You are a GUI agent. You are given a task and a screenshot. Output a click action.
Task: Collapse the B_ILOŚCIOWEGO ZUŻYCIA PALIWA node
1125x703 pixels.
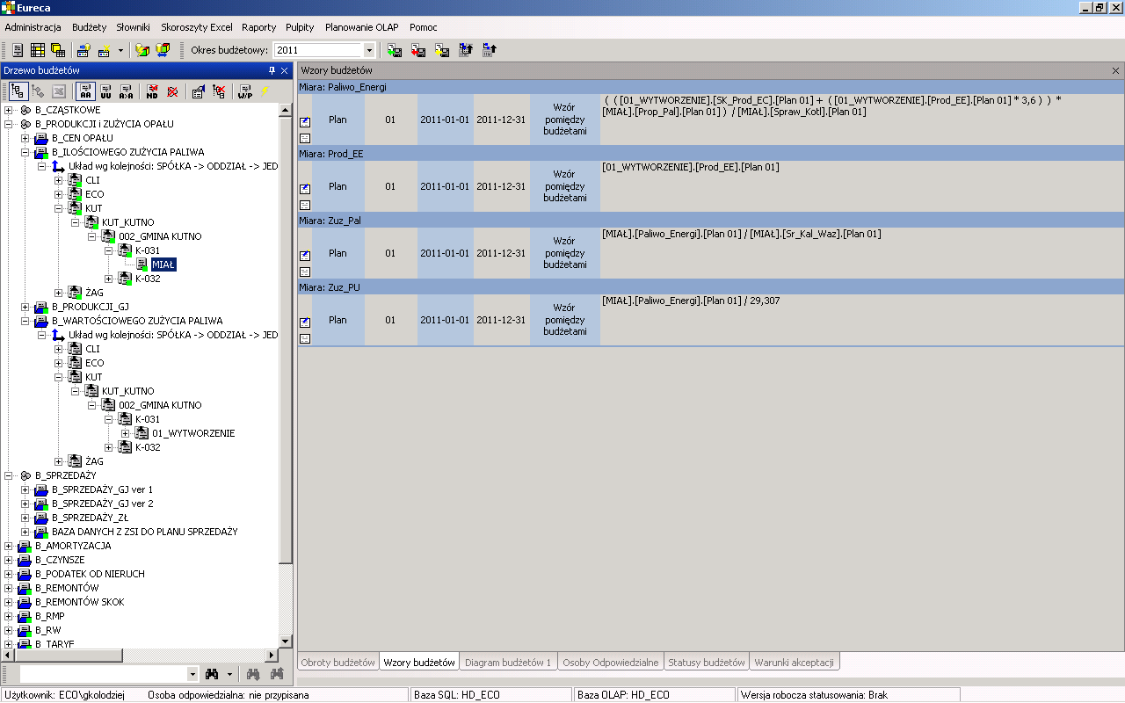click(25, 152)
